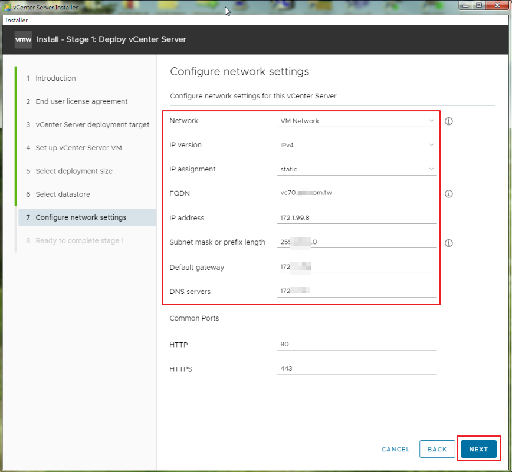The height and width of the screenshot is (472, 512).
Task: Open the Installer menu
Action: point(17,20)
